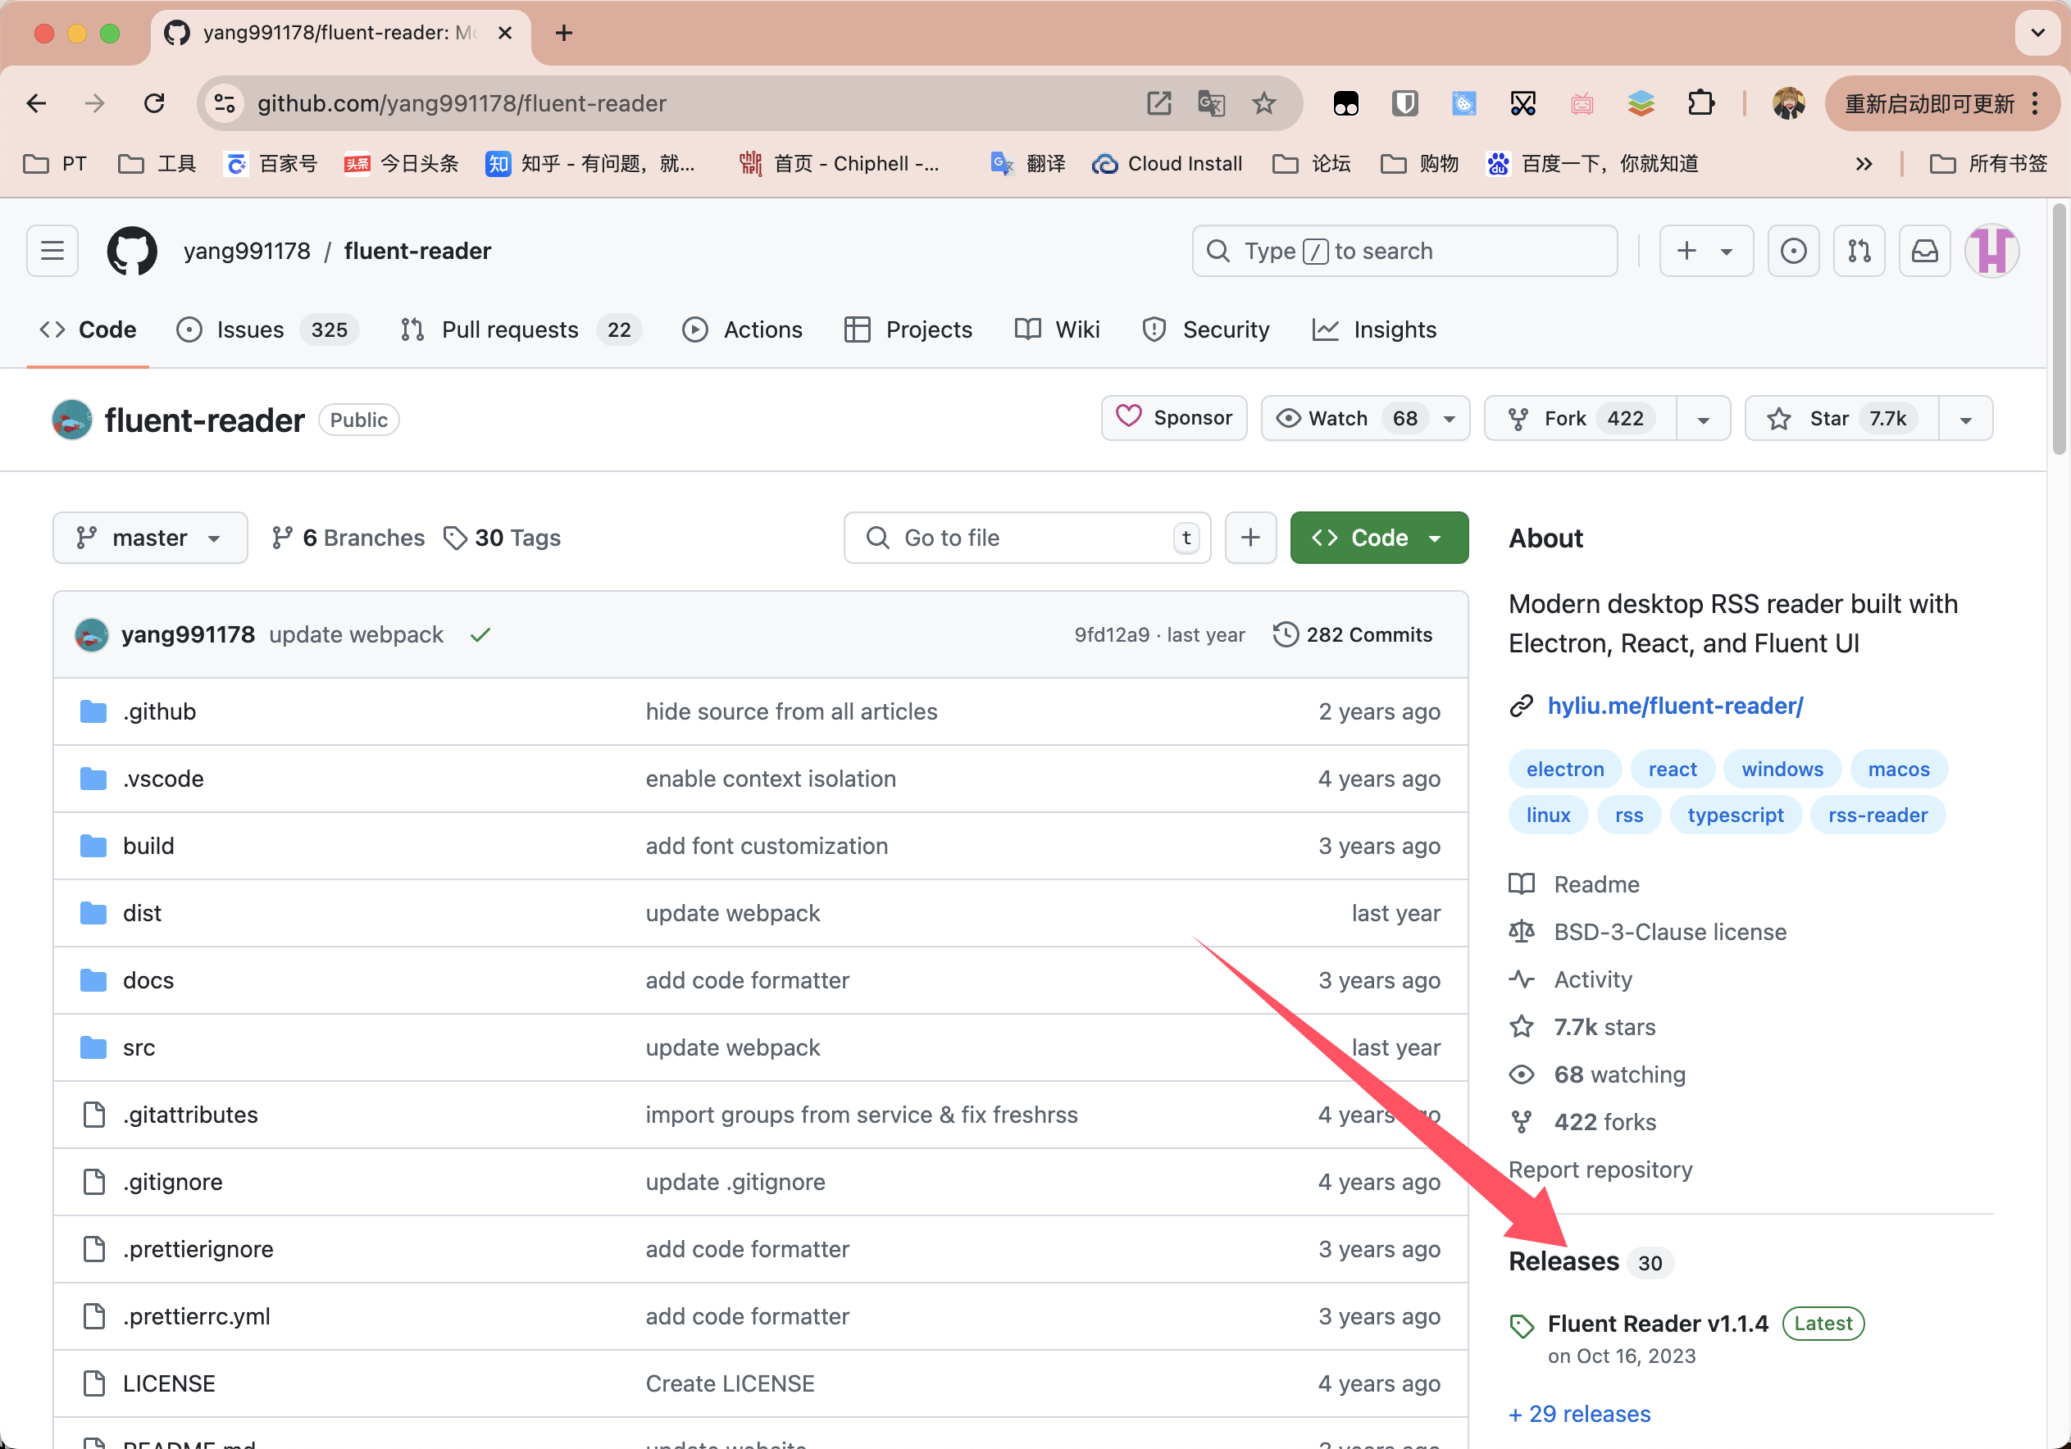
Task: Click the translate page icon in address bar
Action: pyautogui.click(x=1212, y=104)
